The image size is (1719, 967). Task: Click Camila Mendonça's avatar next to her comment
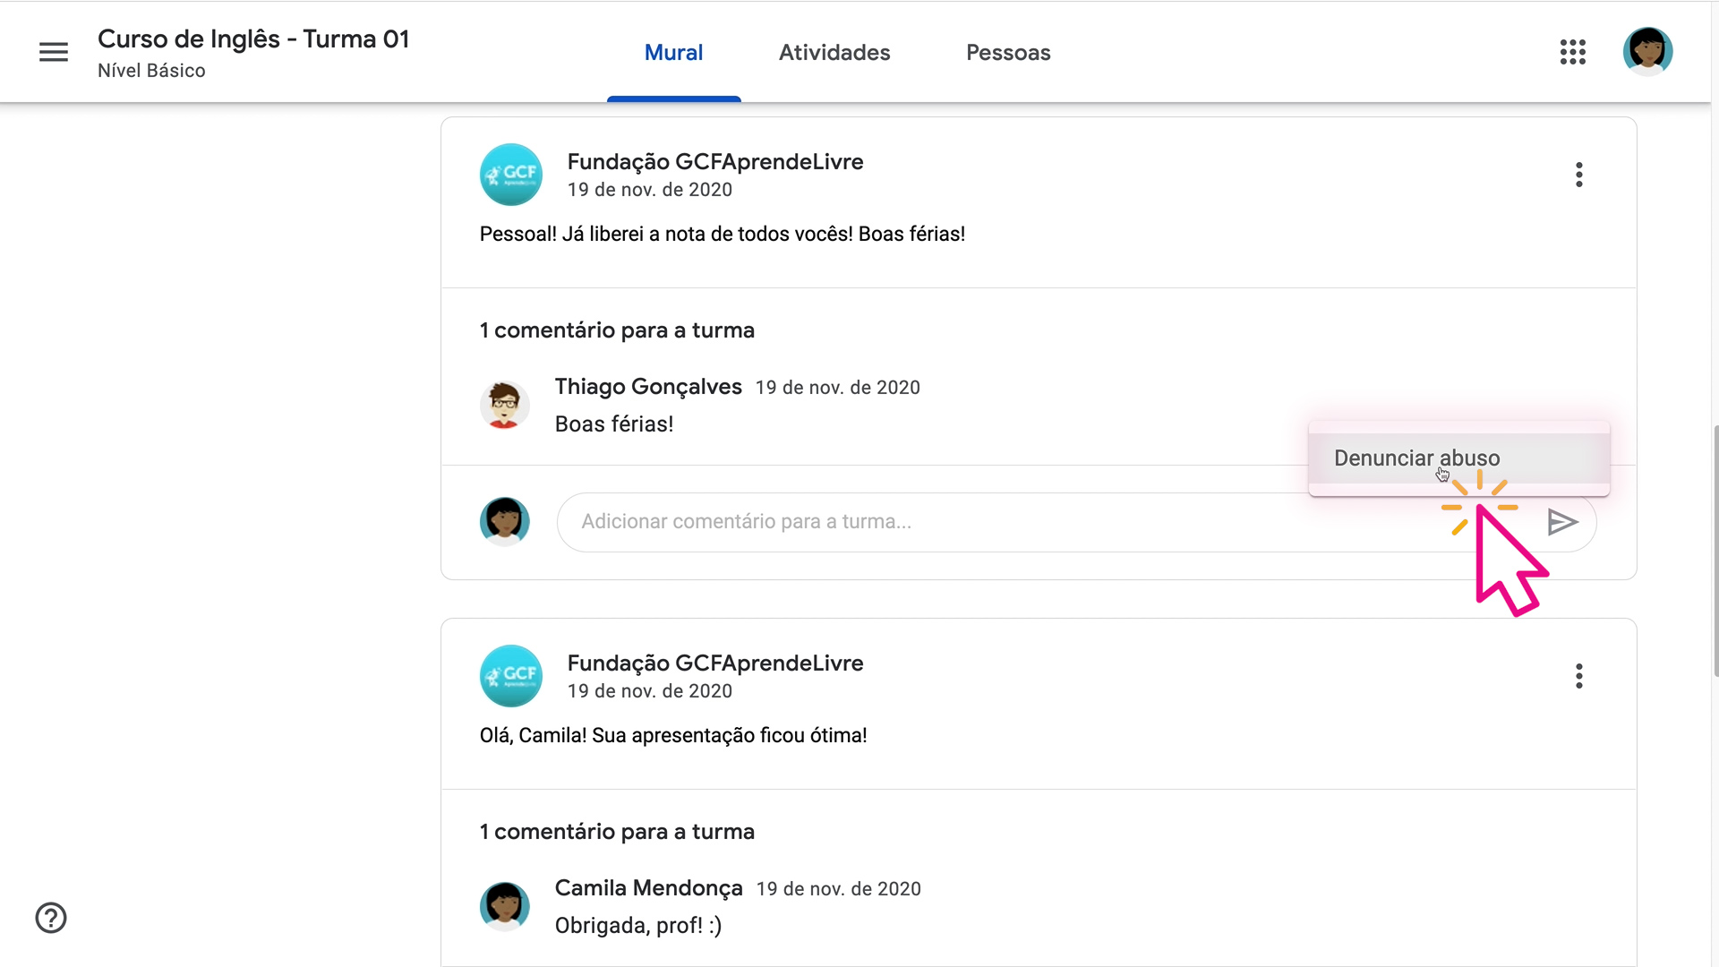tap(505, 905)
